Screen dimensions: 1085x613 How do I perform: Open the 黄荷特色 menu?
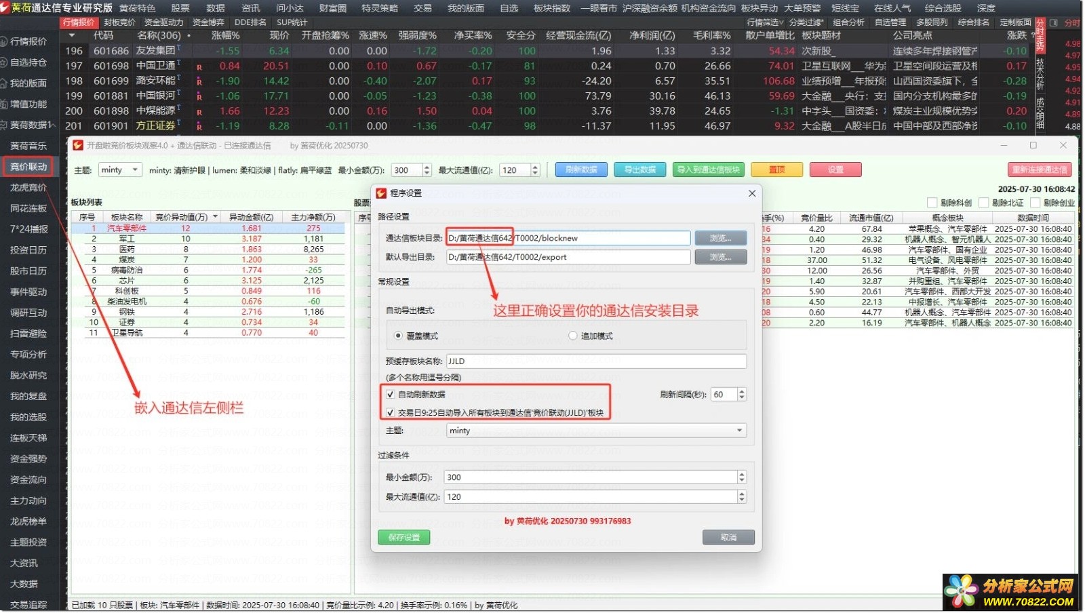click(137, 8)
